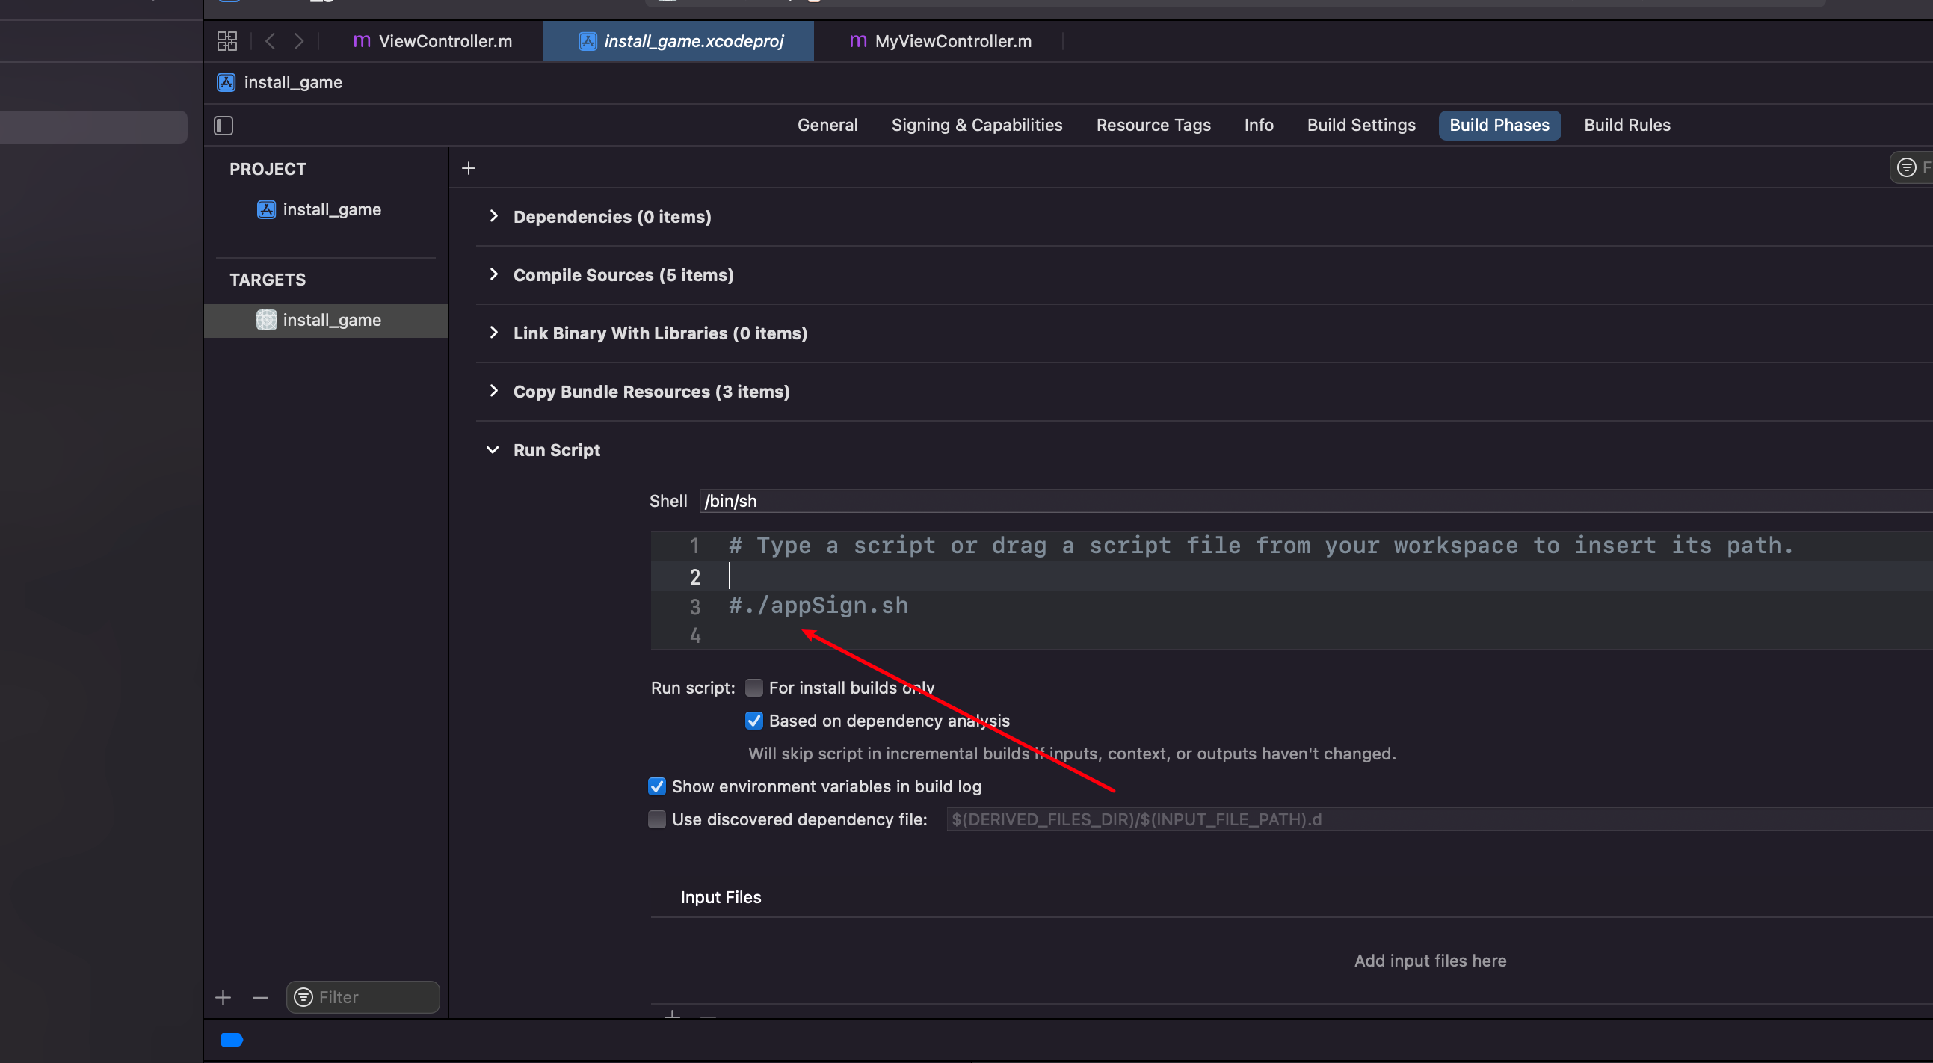Select the install_game.xcodeproj editor tab
The image size is (1933, 1063).
point(679,41)
